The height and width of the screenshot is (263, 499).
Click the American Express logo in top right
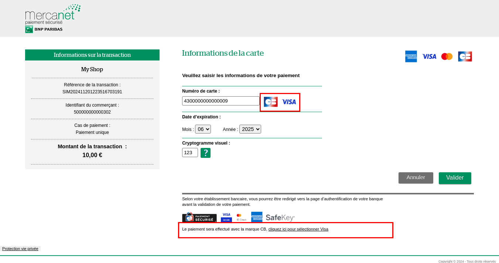click(x=411, y=56)
